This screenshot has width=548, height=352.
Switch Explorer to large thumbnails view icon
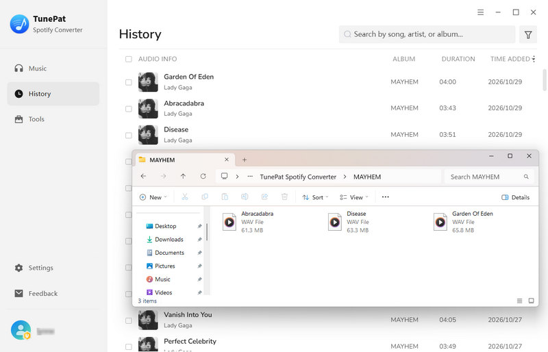(532, 301)
